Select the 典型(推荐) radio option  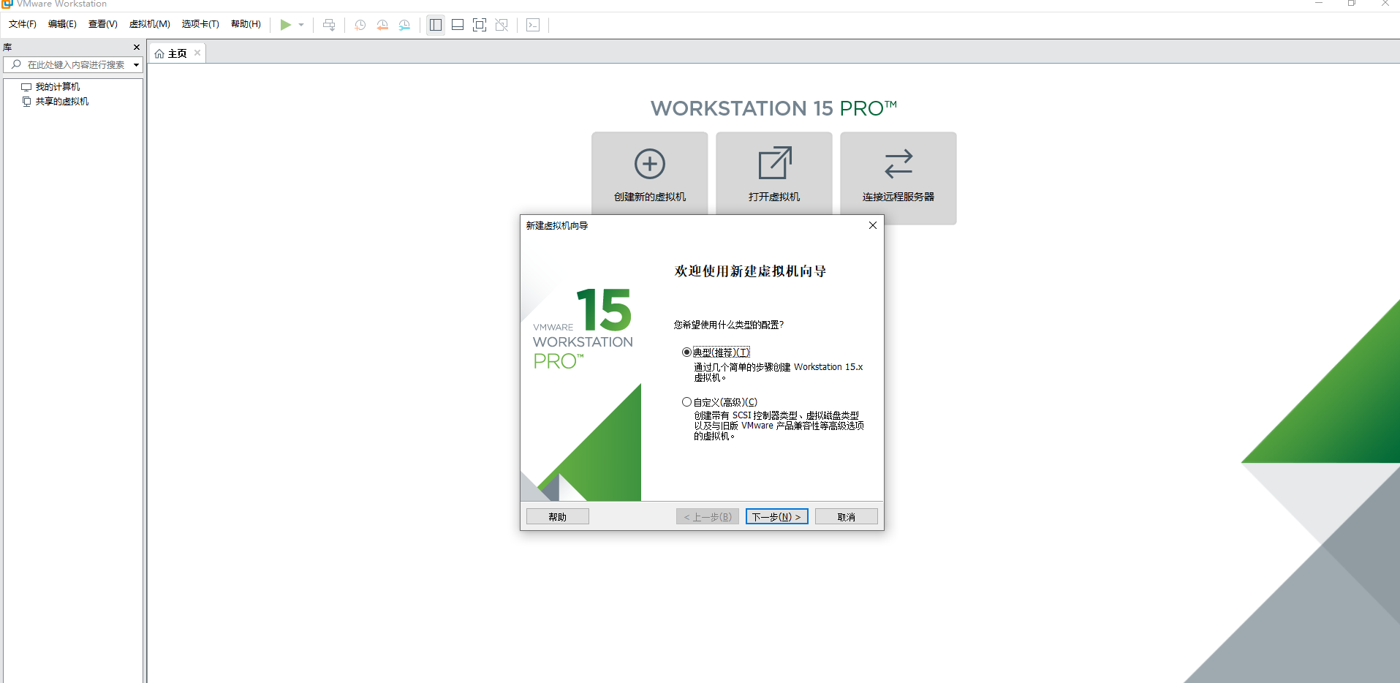pos(686,352)
